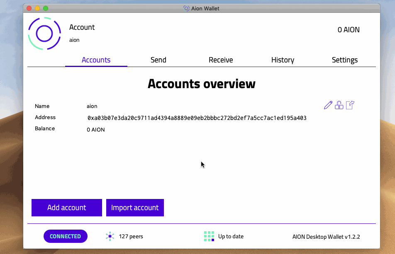Click the peers network icon

coord(110,236)
